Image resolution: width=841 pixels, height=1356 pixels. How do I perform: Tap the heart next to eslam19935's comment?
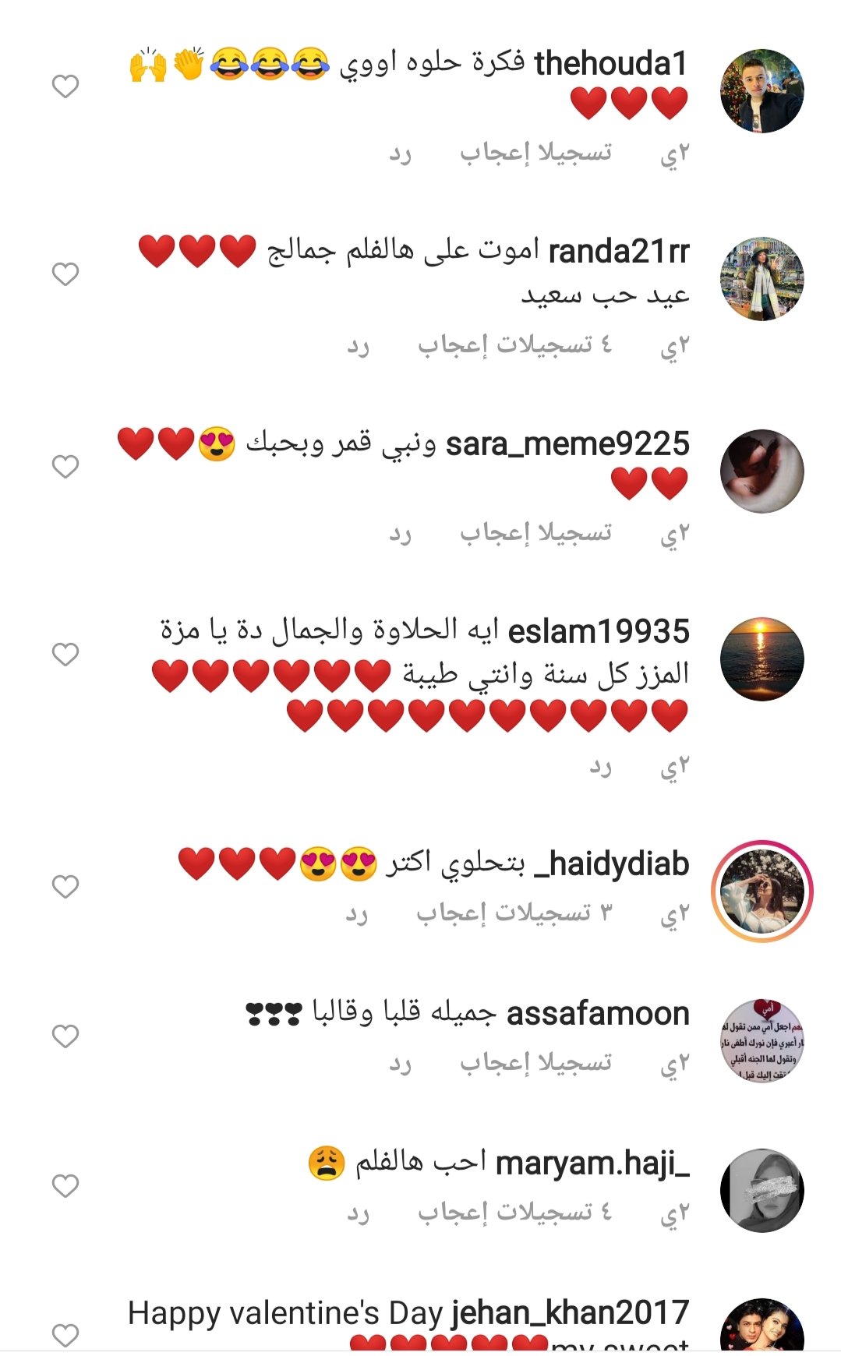click(65, 655)
